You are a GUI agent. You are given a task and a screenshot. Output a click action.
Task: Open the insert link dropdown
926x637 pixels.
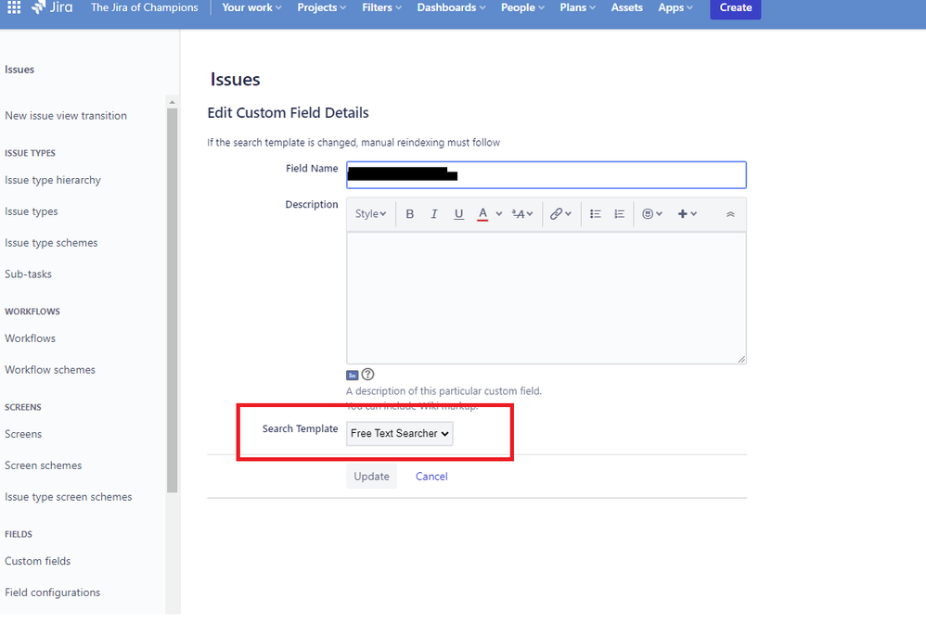point(560,213)
